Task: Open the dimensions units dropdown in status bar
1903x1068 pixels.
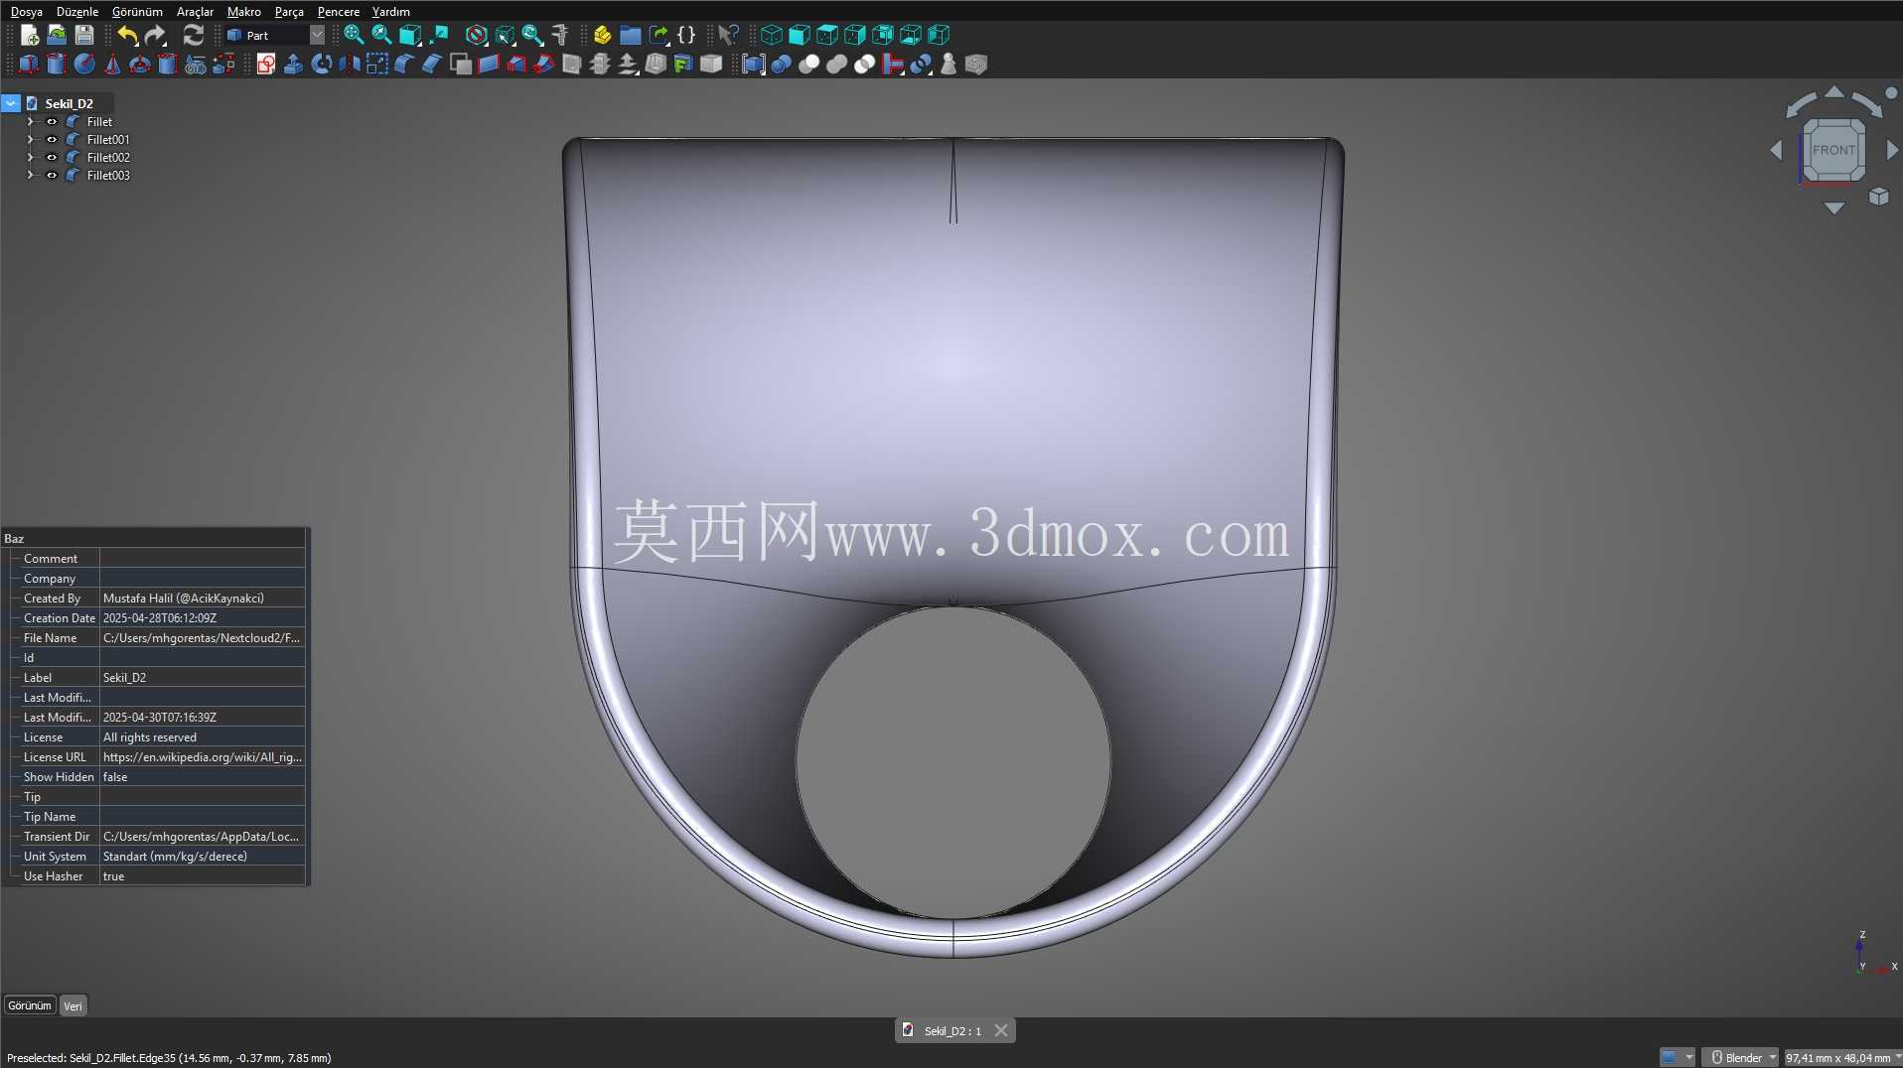Action: tap(1842, 1057)
